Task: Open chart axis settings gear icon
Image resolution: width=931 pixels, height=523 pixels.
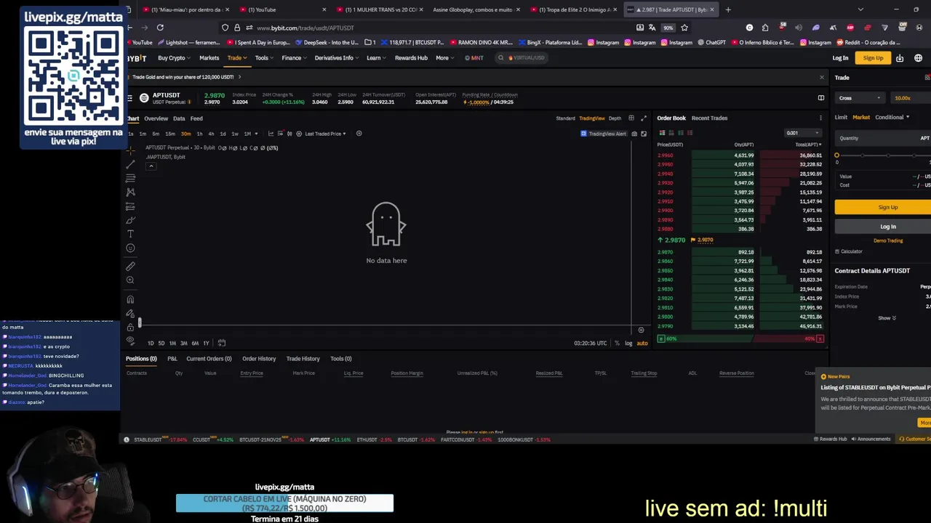Action: [641, 330]
